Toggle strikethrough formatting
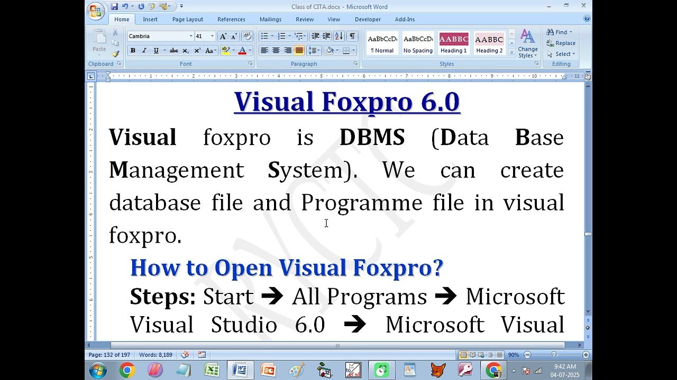677x380 pixels. point(173,51)
